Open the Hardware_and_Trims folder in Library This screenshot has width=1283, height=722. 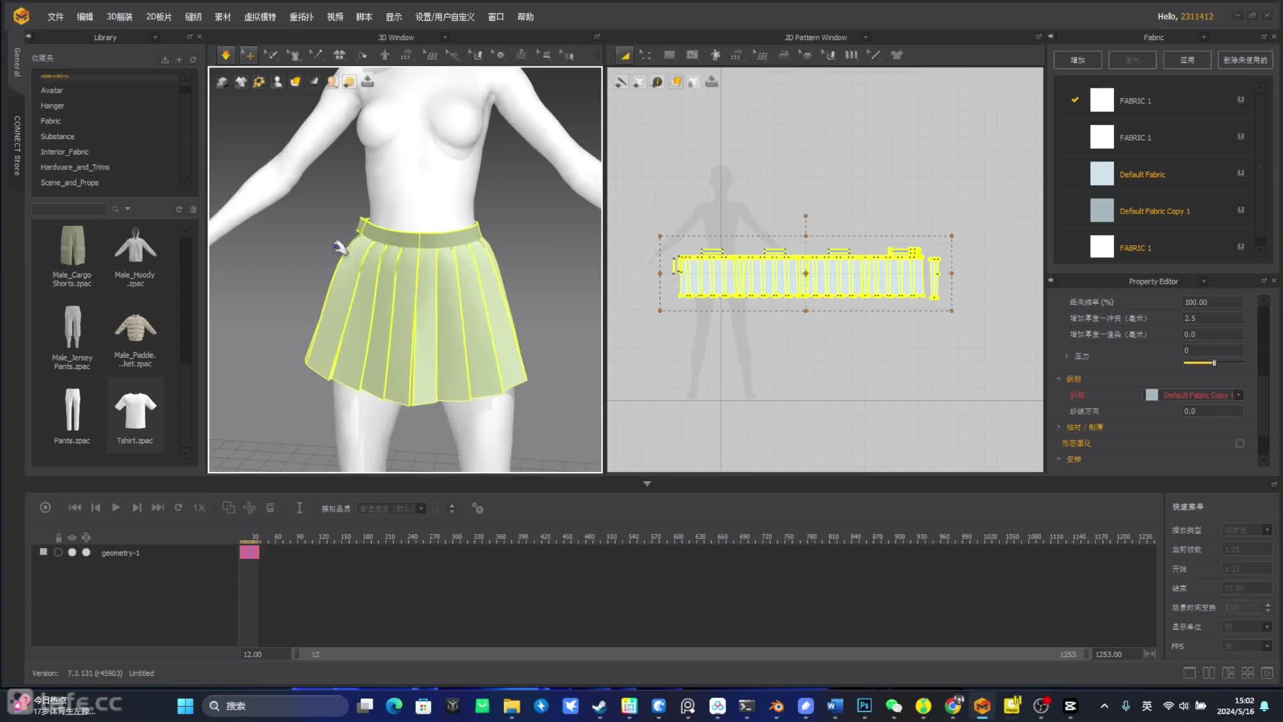[75, 167]
